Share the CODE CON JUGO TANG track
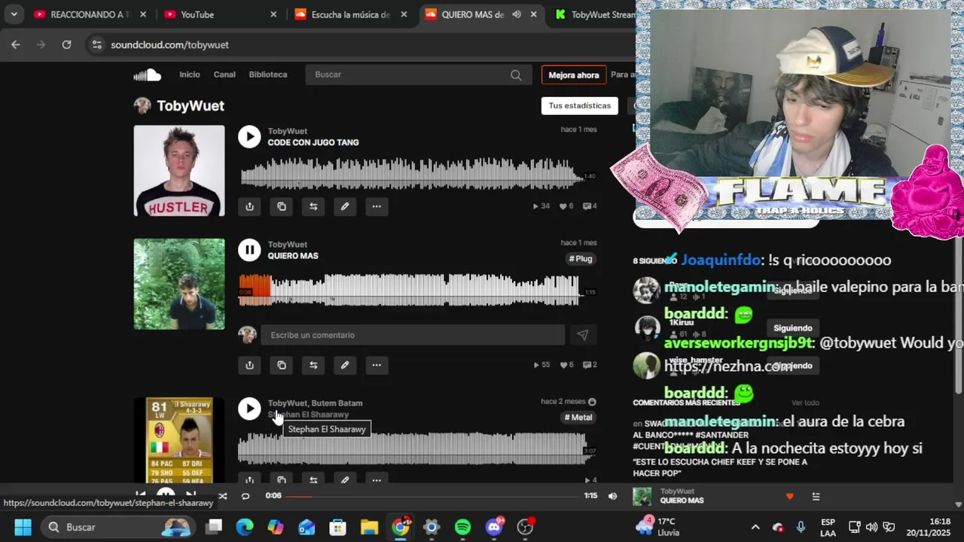 (249, 206)
